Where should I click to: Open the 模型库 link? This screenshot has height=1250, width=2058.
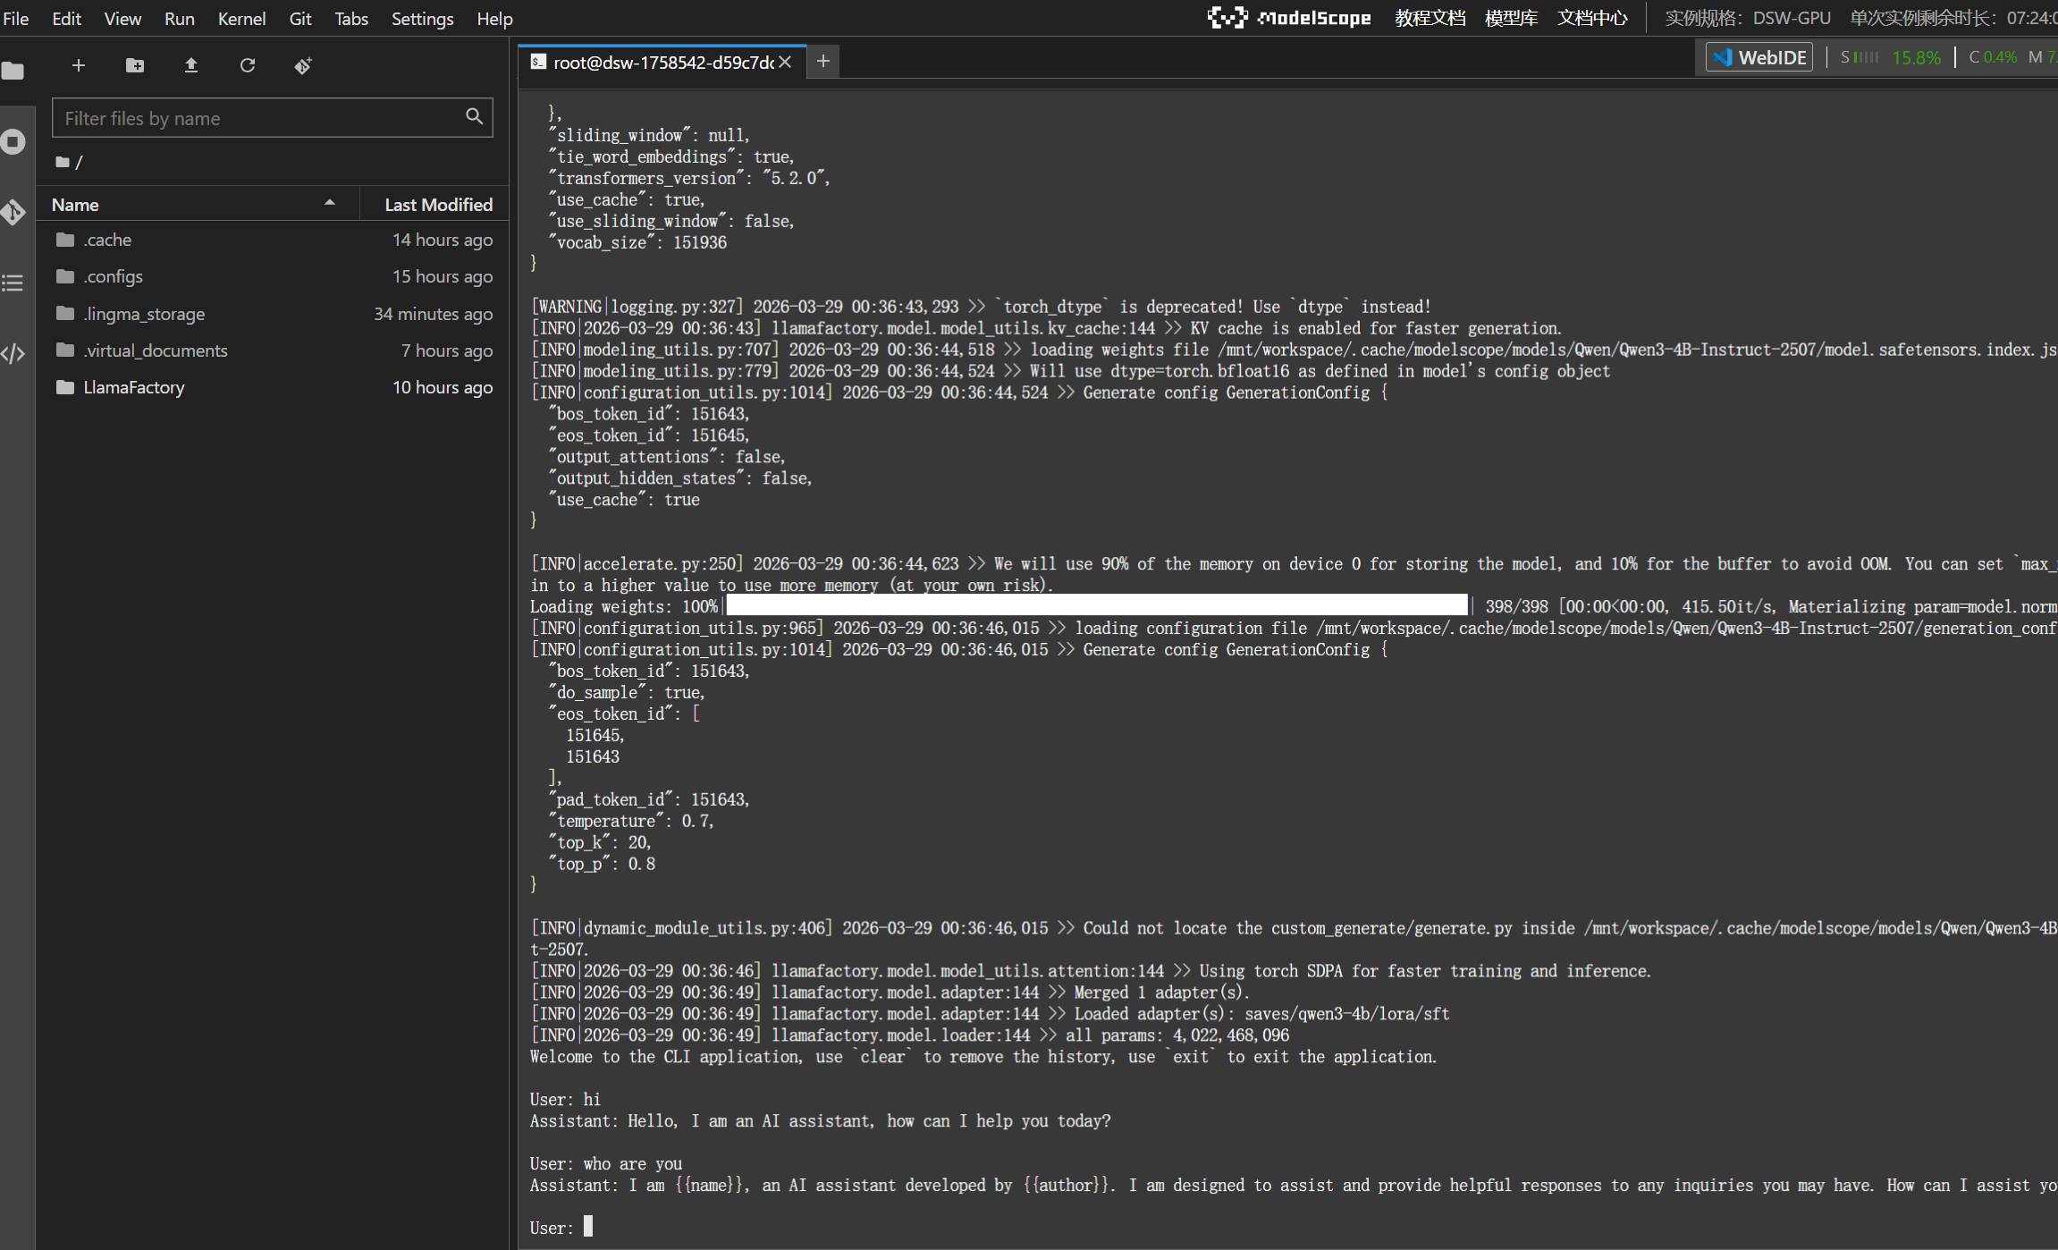pyautogui.click(x=1511, y=19)
